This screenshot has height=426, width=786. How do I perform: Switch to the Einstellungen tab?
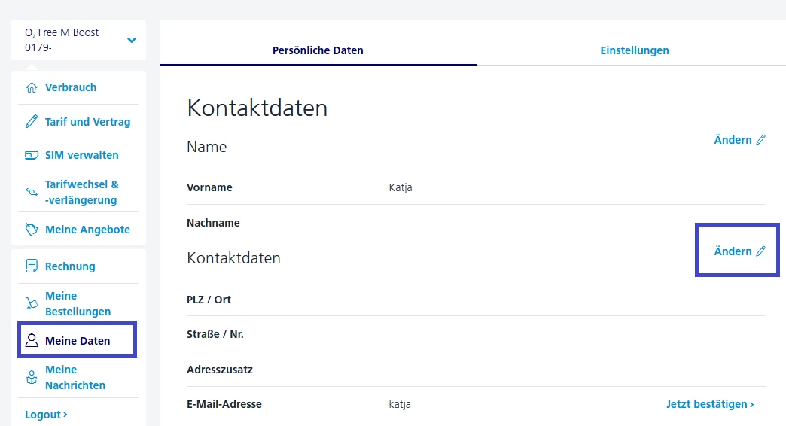click(x=634, y=50)
